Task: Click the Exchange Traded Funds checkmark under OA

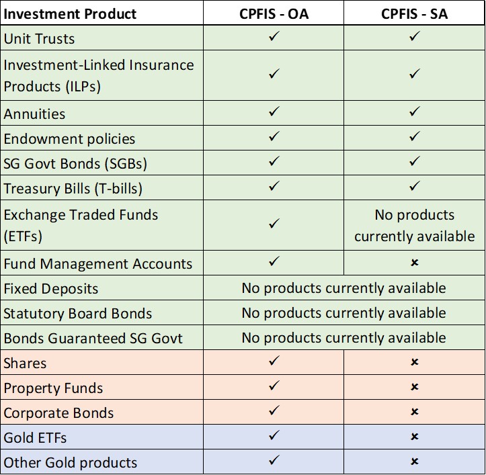Action: (274, 224)
